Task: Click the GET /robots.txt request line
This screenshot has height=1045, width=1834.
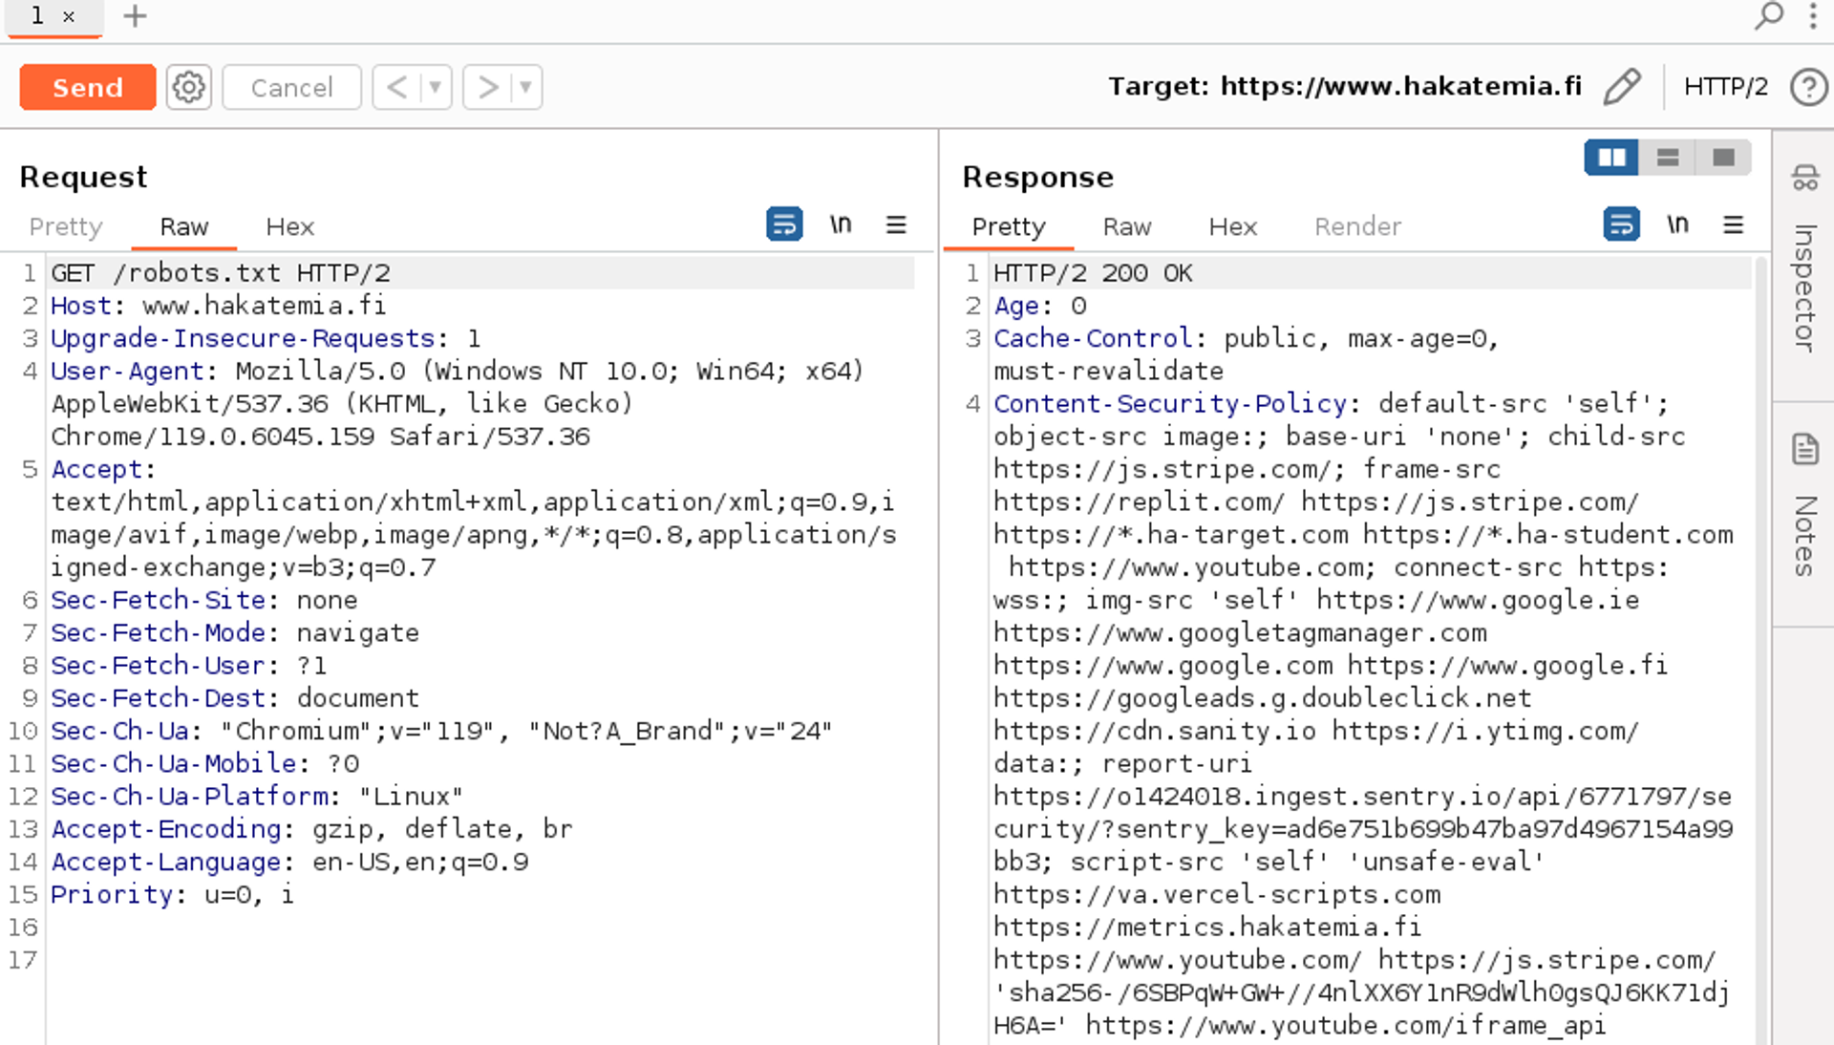Action: pos(220,273)
